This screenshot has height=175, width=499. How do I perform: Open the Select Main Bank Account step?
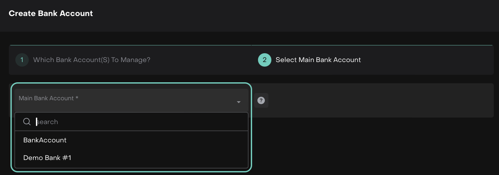tap(318, 60)
